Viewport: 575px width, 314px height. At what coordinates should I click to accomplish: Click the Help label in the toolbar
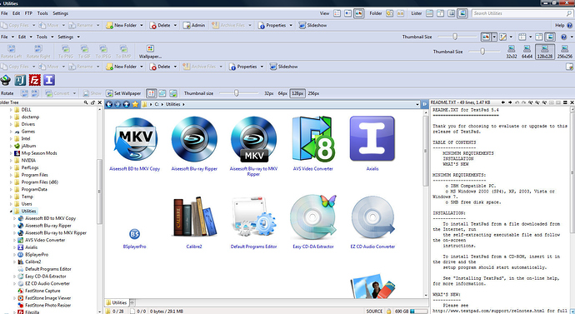click(560, 25)
